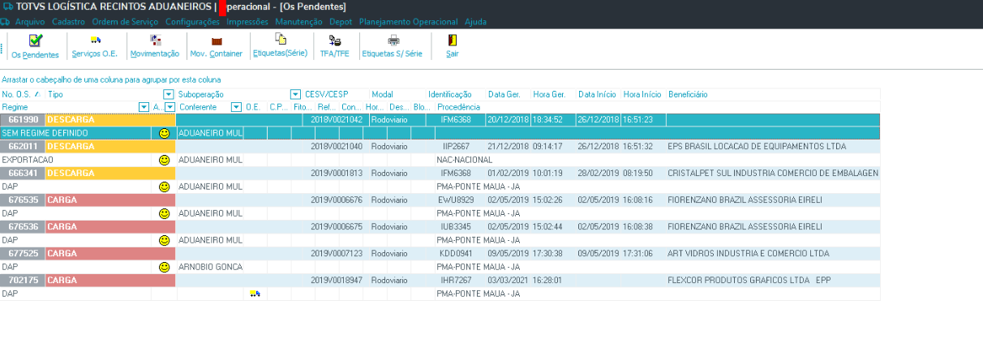Viewport: 983px width, 352px height.
Task: Open the Tipo column filter dropdown
Action: [168, 94]
